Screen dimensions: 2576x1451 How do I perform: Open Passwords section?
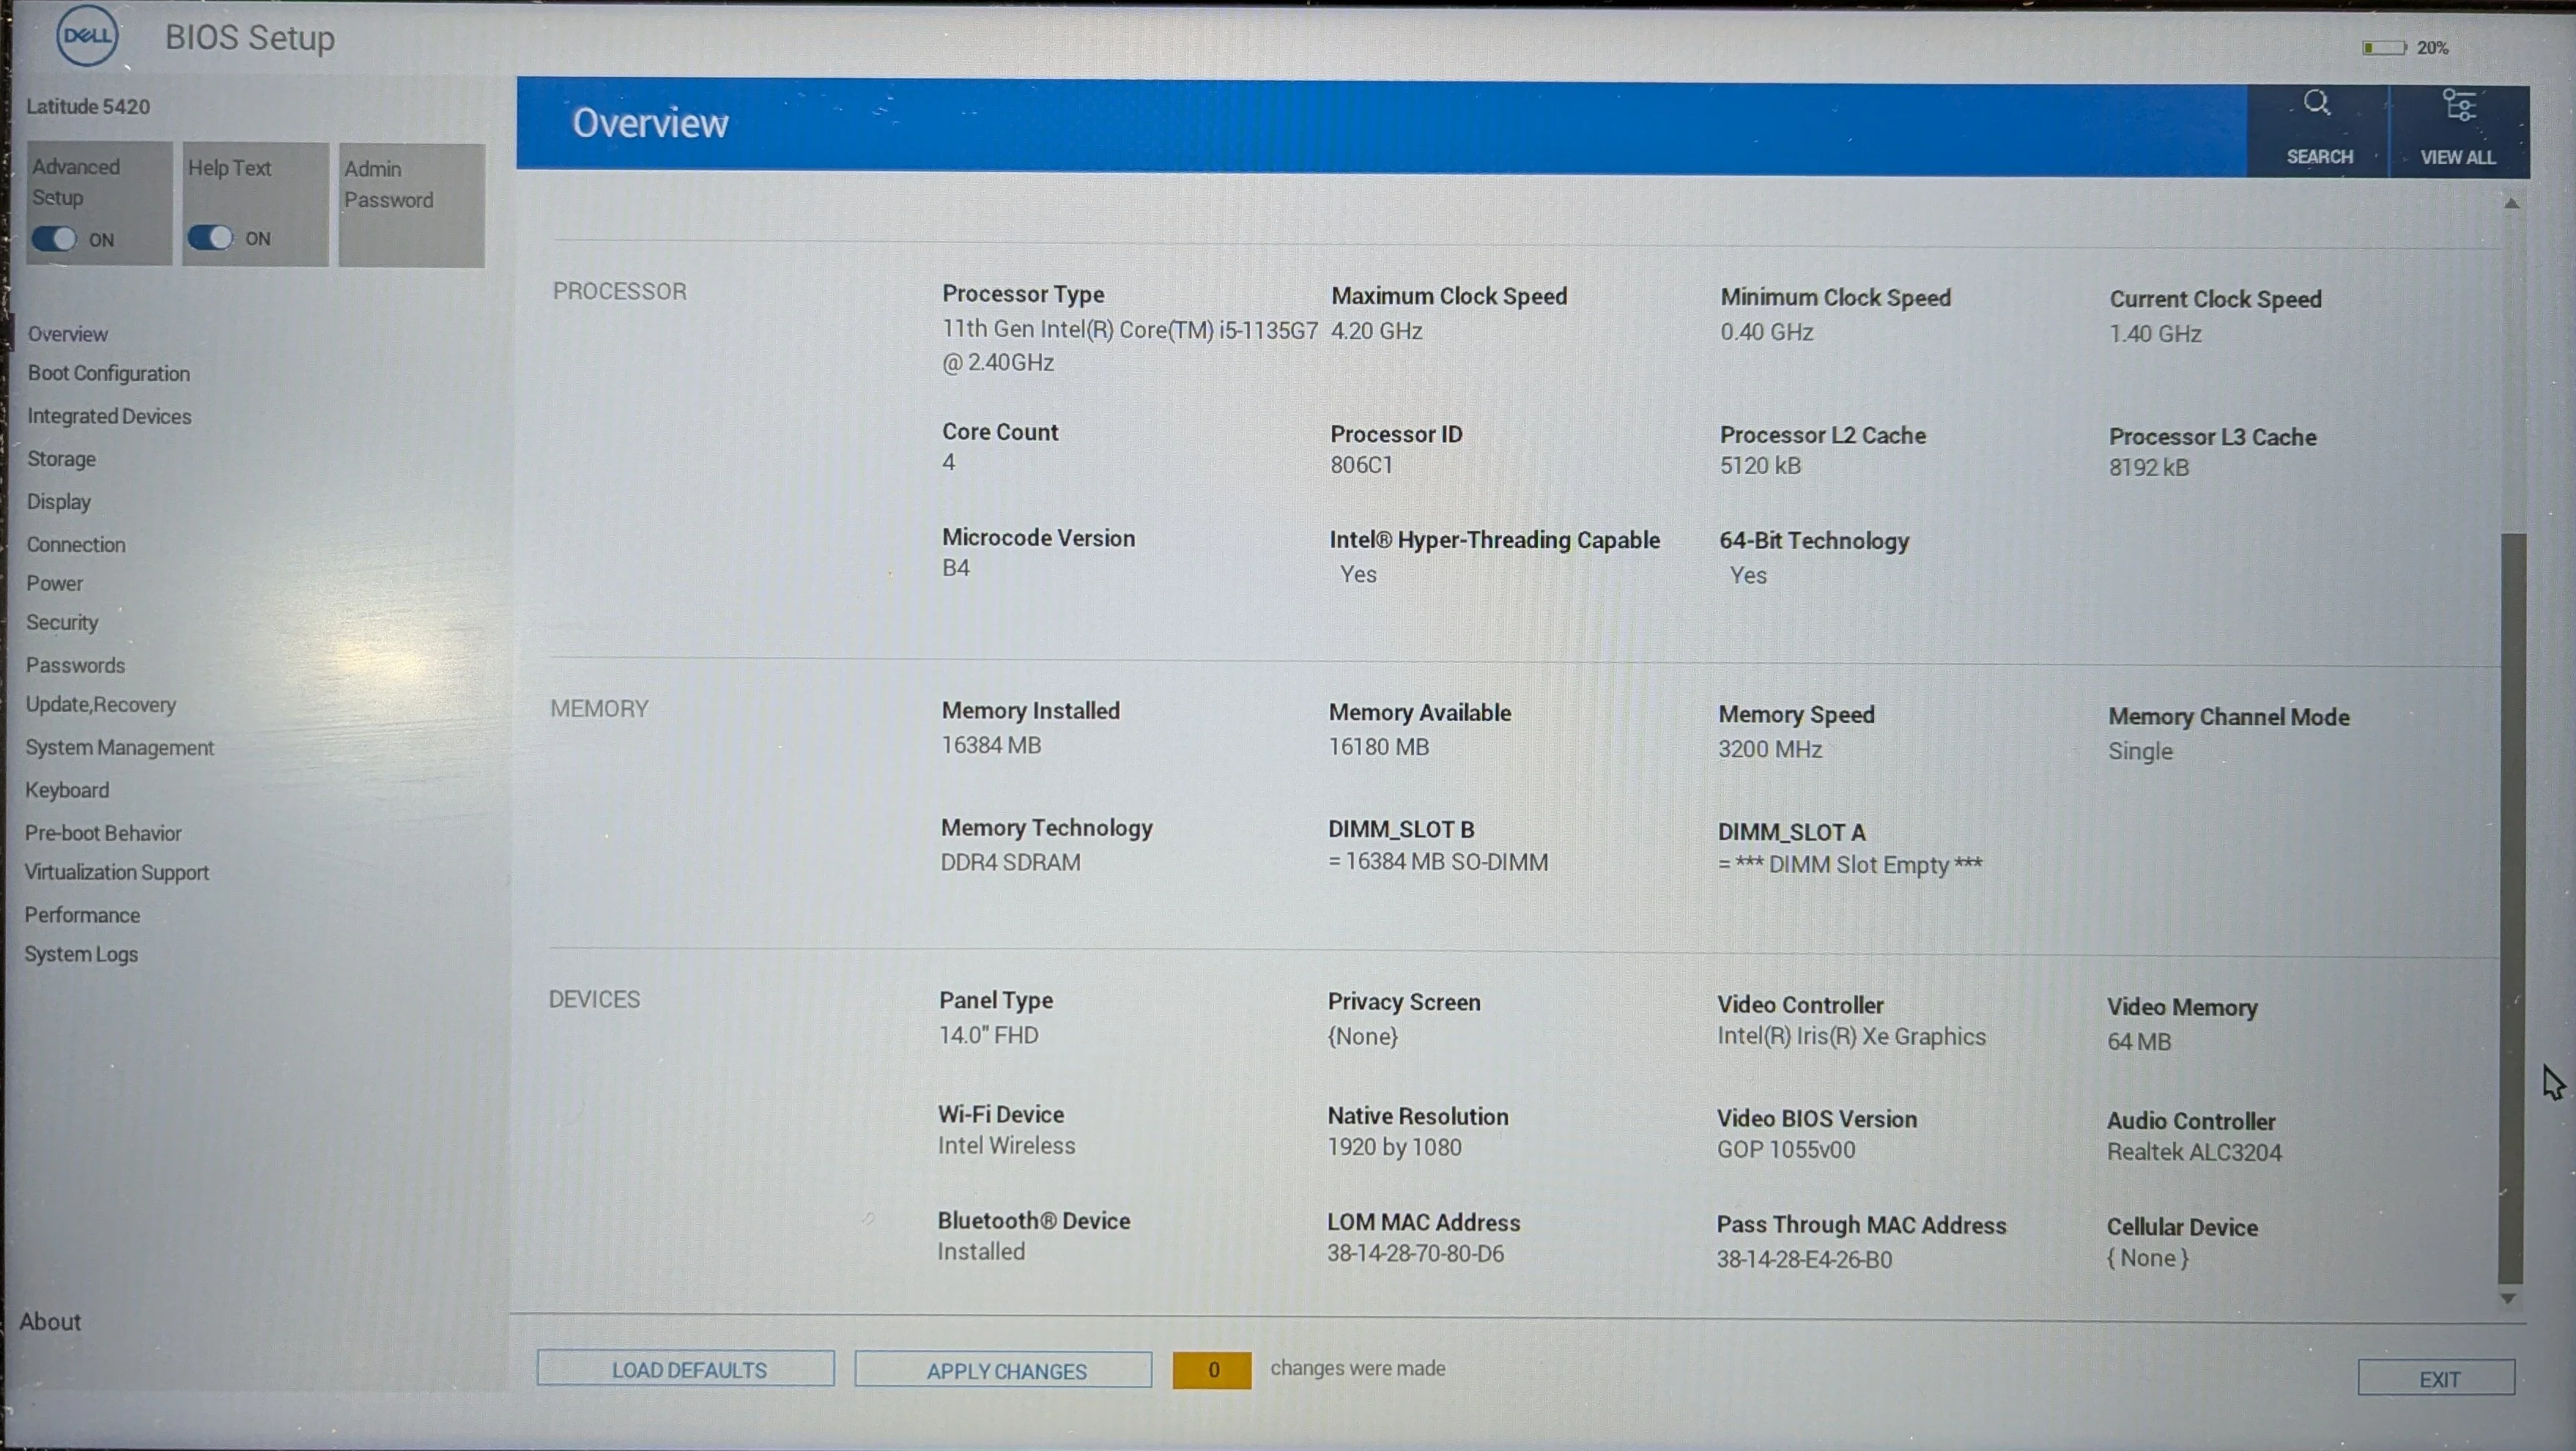tap(75, 665)
